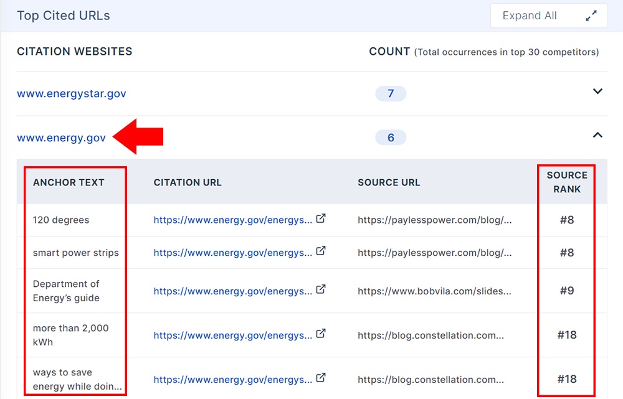
Task: Click source rank #18 in 'ways to save energy' row
Action: point(567,379)
